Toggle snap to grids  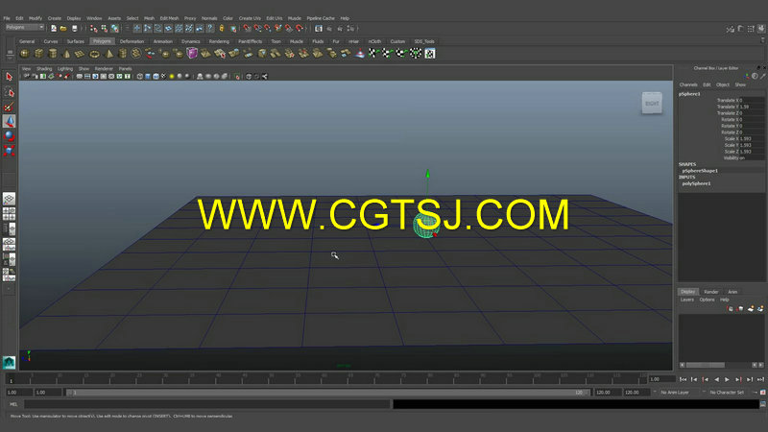(x=247, y=29)
